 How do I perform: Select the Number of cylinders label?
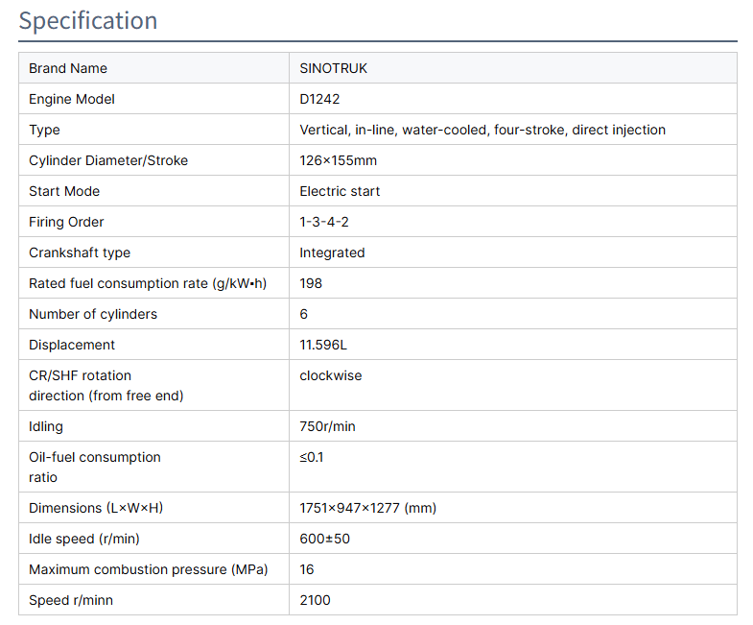pos(93,314)
